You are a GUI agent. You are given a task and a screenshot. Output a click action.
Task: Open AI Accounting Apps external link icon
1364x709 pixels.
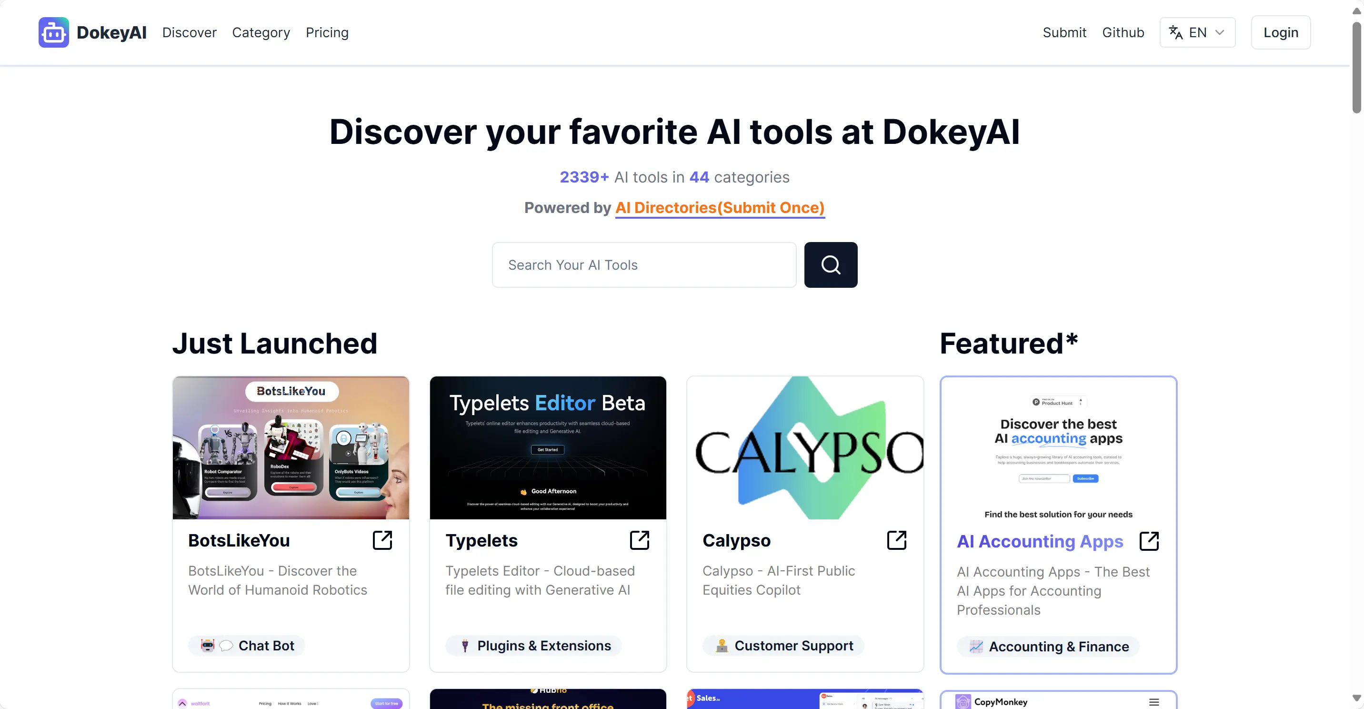click(1150, 542)
